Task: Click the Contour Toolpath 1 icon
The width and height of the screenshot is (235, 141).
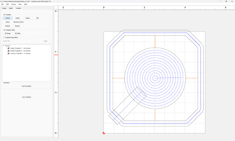Action: pos(9,53)
